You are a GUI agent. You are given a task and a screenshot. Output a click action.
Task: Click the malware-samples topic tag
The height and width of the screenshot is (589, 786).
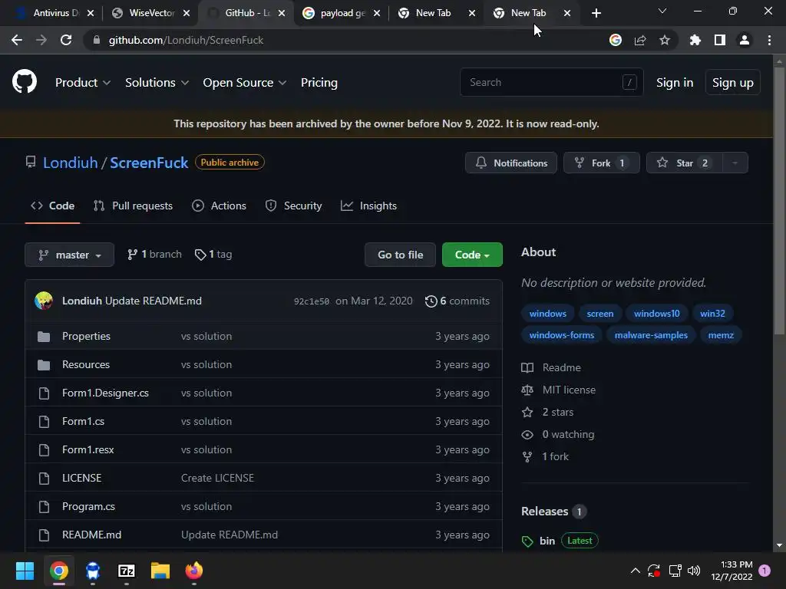(651, 335)
